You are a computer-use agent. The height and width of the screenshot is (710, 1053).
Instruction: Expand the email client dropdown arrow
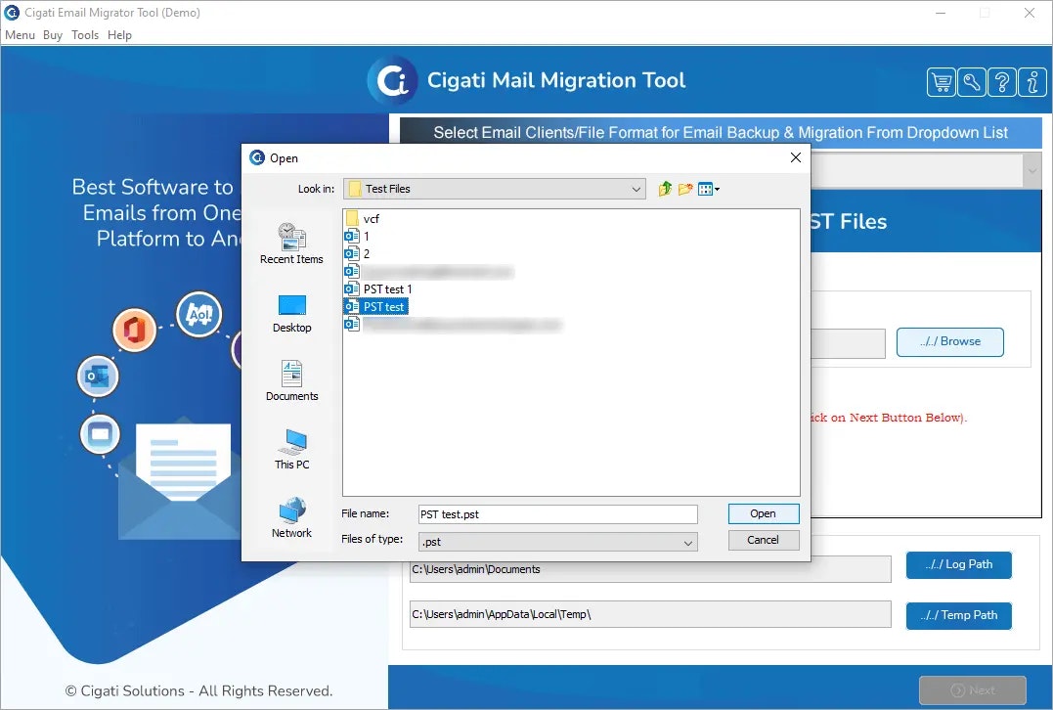[x=1032, y=170]
